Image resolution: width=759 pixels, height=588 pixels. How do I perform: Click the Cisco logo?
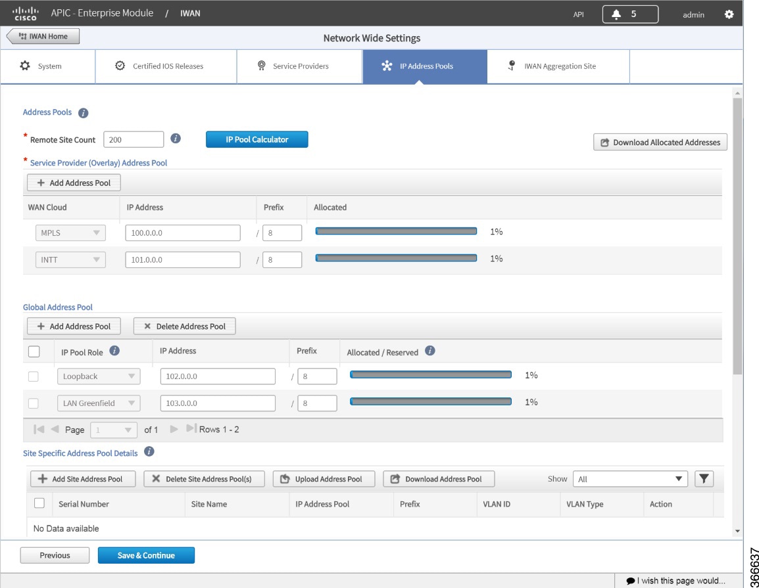(25, 14)
